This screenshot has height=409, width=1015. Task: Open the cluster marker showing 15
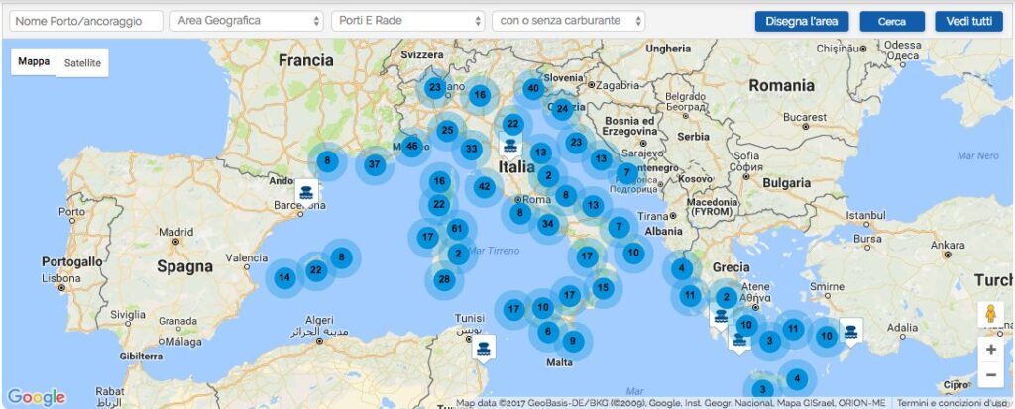coord(603,287)
